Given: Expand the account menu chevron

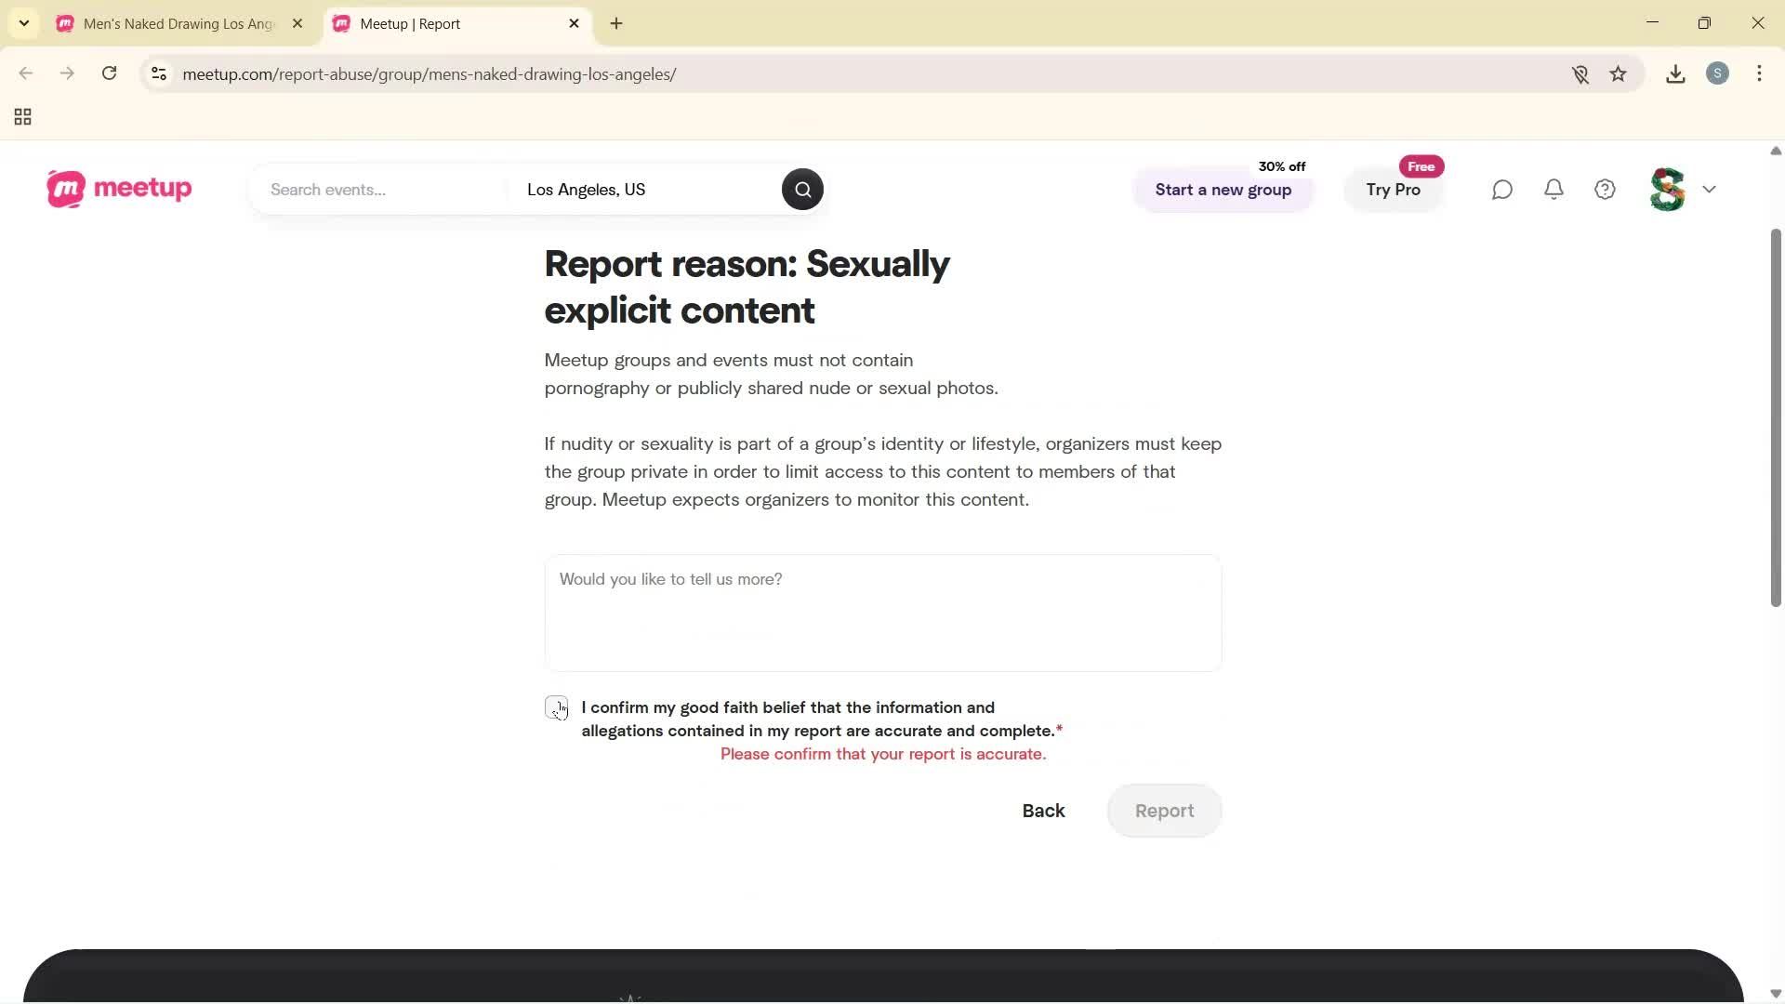Looking at the screenshot, I should 1710,189.
